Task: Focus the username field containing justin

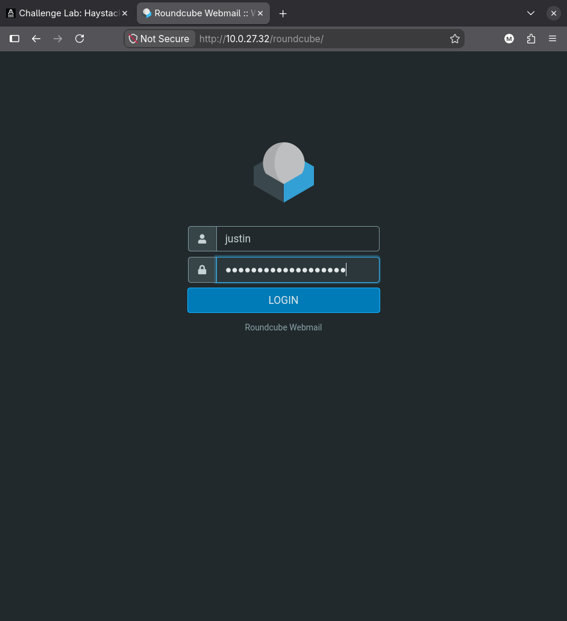Action: [298, 239]
